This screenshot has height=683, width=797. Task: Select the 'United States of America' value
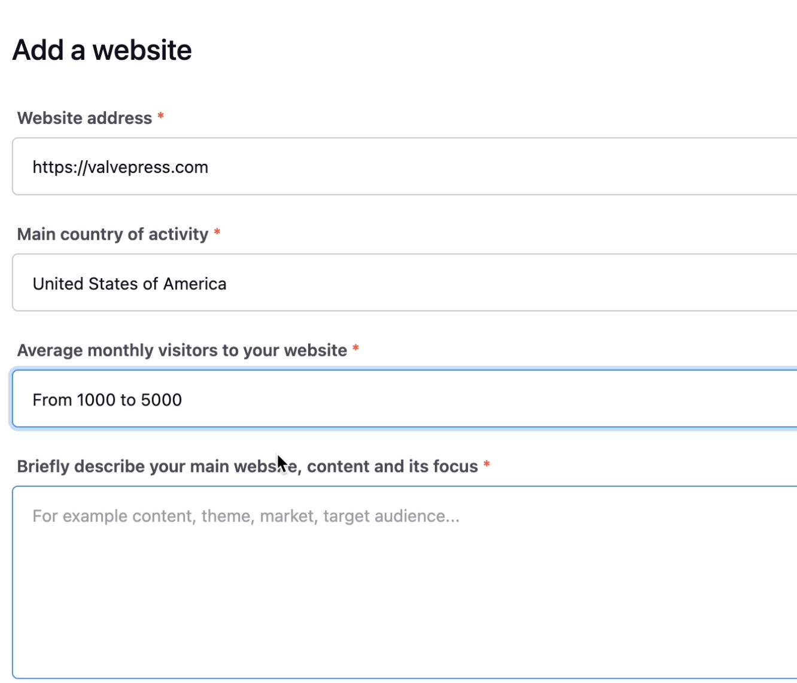pyautogui.click(x=129, y=283)
